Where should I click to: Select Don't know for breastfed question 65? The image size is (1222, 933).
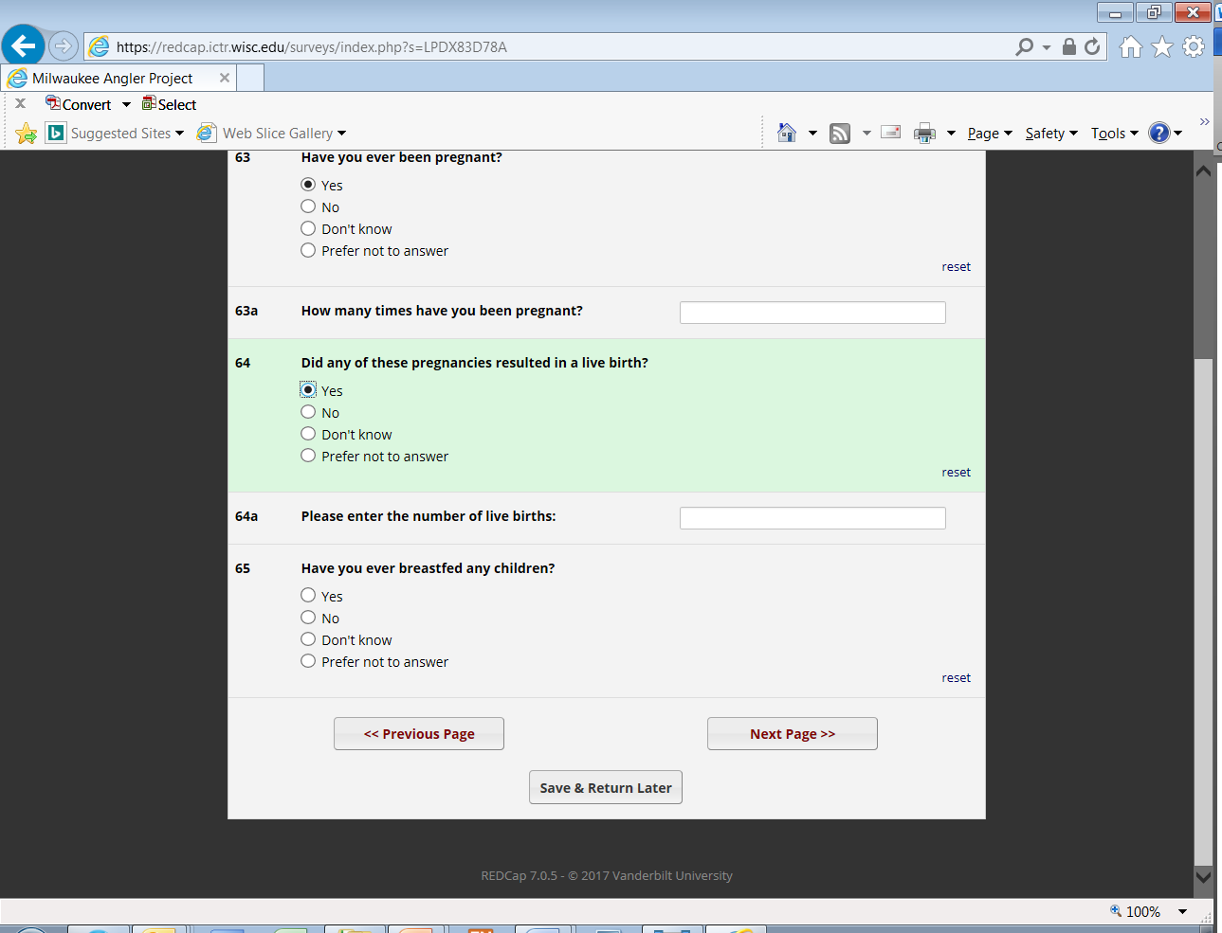tap(308, 639)
